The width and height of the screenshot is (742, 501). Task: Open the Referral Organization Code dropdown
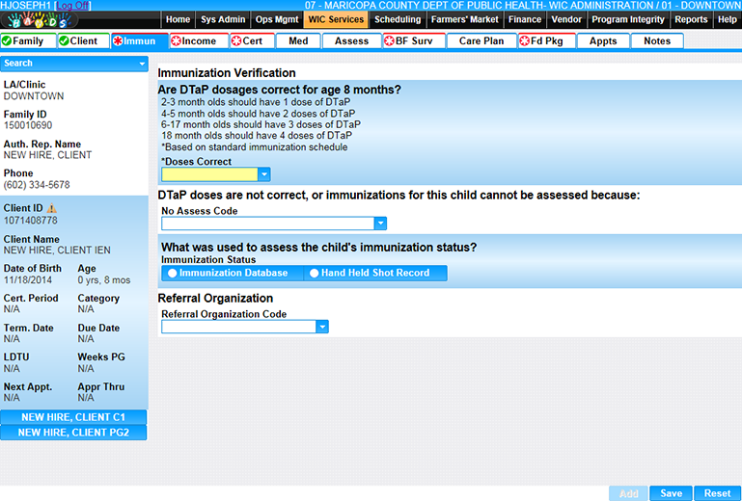tap(322, 328)
